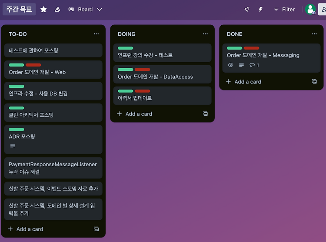
Task: Open card Order 도메인 개발 - DataAccess
Action: tap(163, 74)
